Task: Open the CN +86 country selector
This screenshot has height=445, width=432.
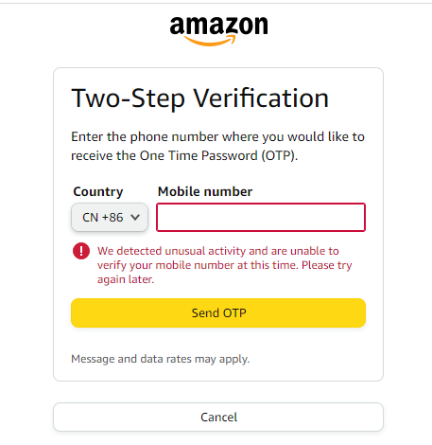Action: 110,217
